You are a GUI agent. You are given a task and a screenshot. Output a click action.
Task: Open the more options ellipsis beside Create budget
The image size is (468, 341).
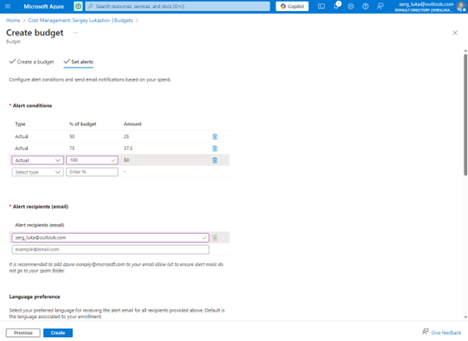coord(75,33)
